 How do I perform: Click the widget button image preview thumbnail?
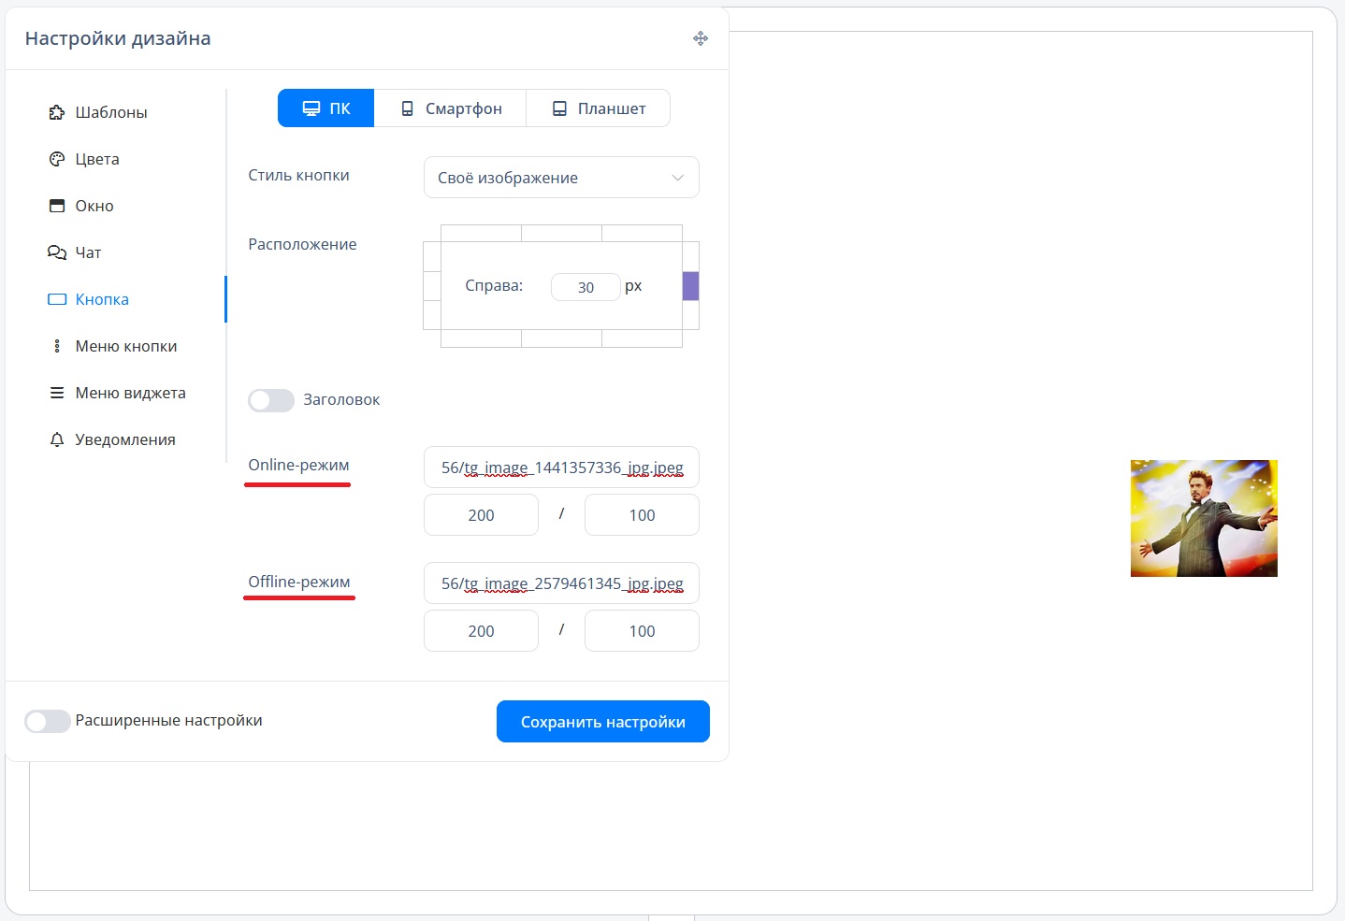pos(1204,518)
